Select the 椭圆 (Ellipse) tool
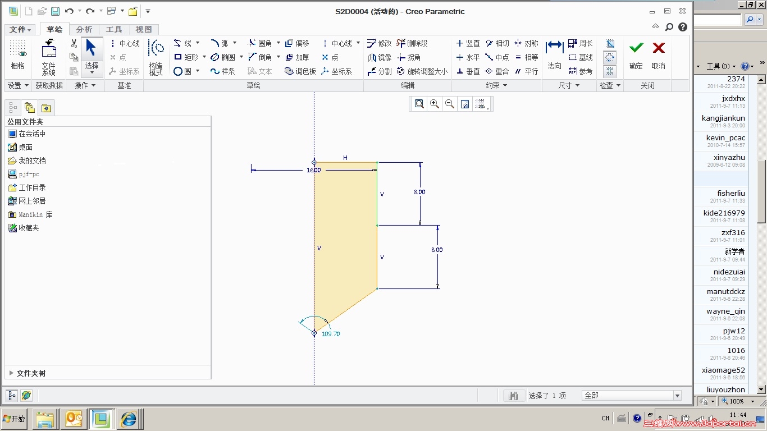This screenshot has width=767, height=431. click(x=223, y=57)
